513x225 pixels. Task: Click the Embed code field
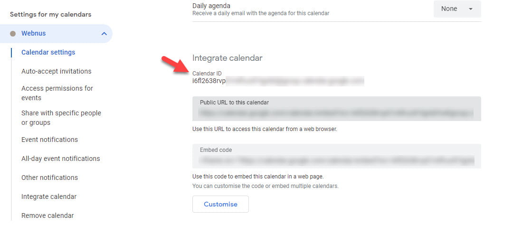(x=336, y=160)
